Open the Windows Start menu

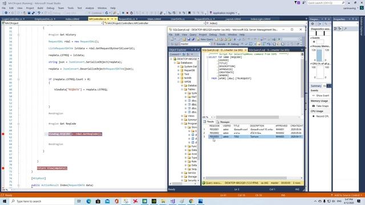pyautogui.click(x=5, y=201)
